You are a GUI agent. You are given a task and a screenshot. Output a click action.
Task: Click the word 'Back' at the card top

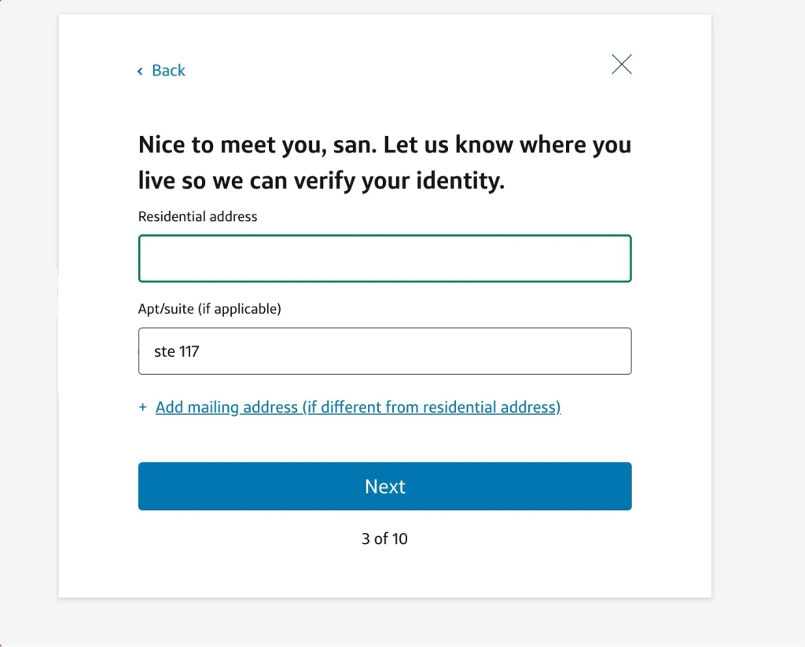pyautogui.click(x=168, y=71)
